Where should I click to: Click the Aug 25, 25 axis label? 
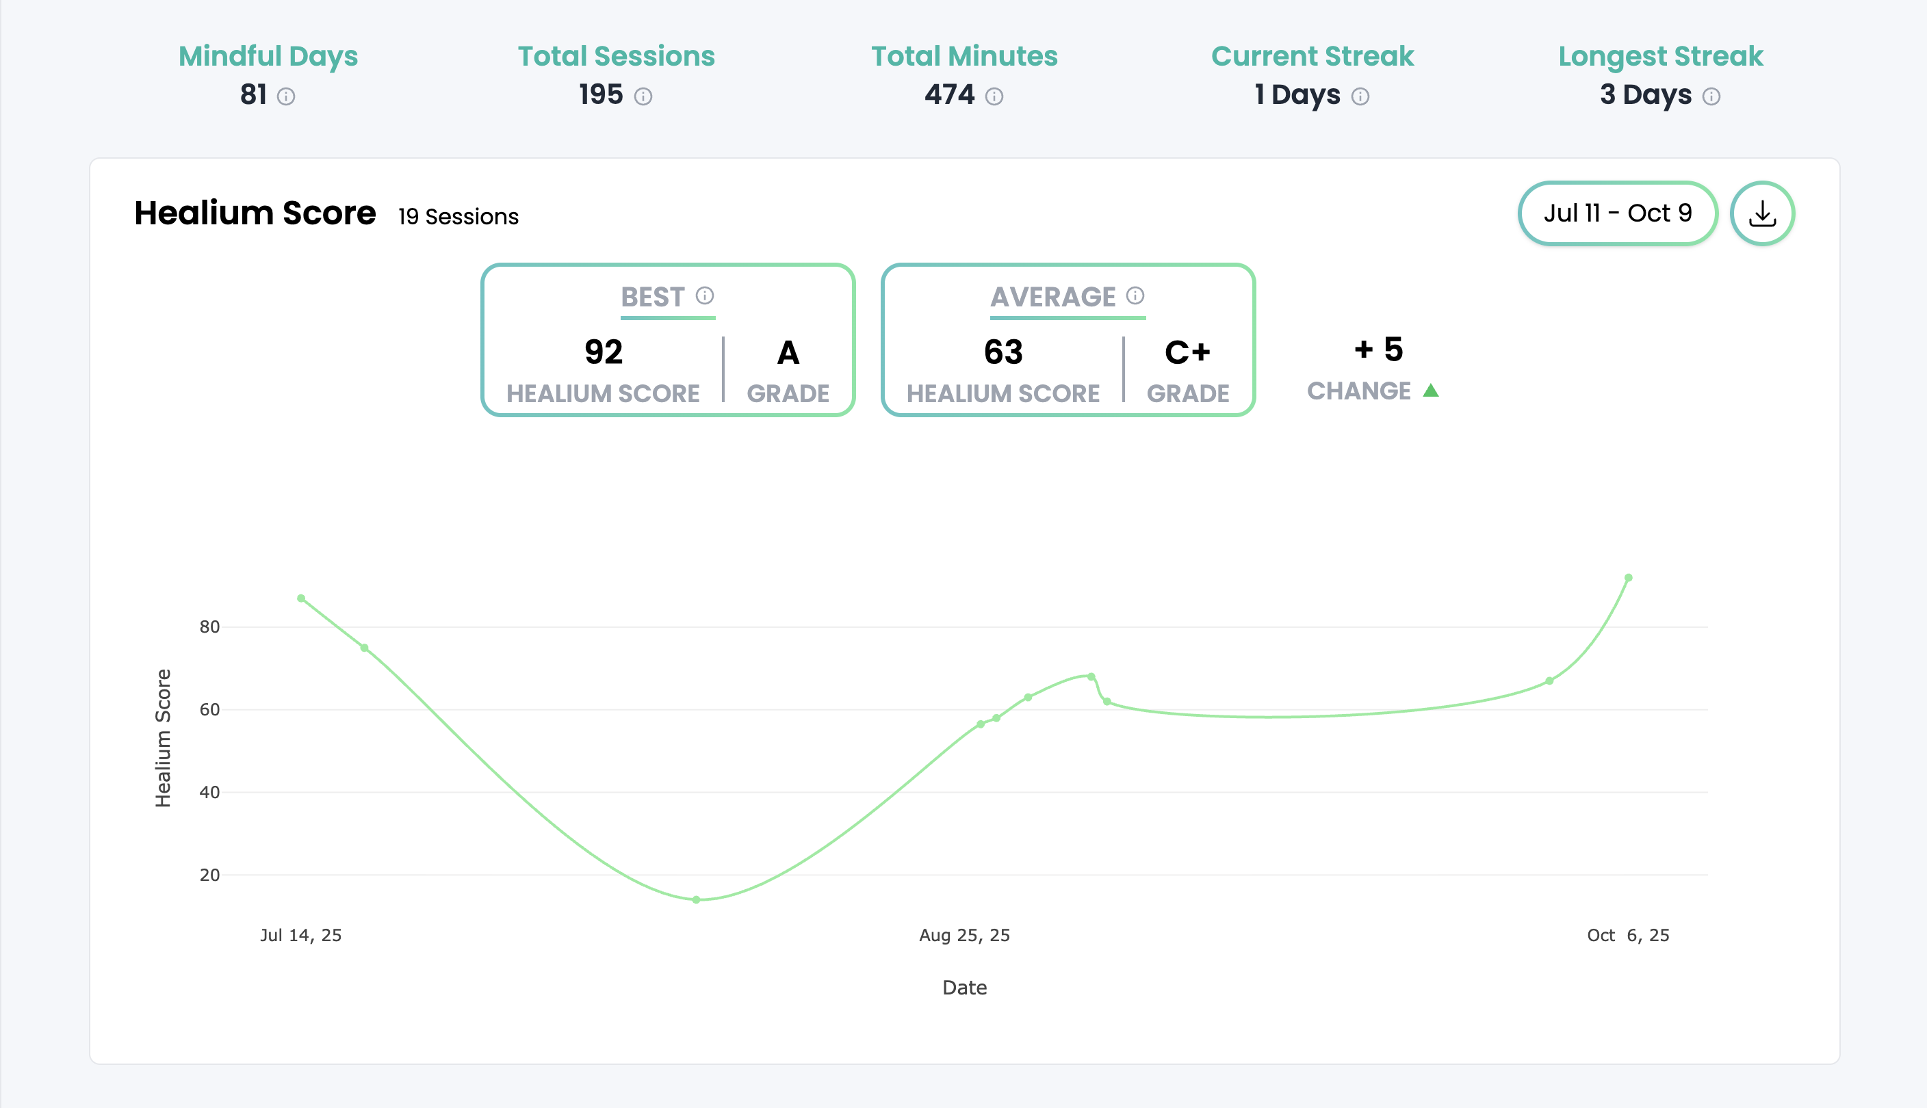click(964, 935)
